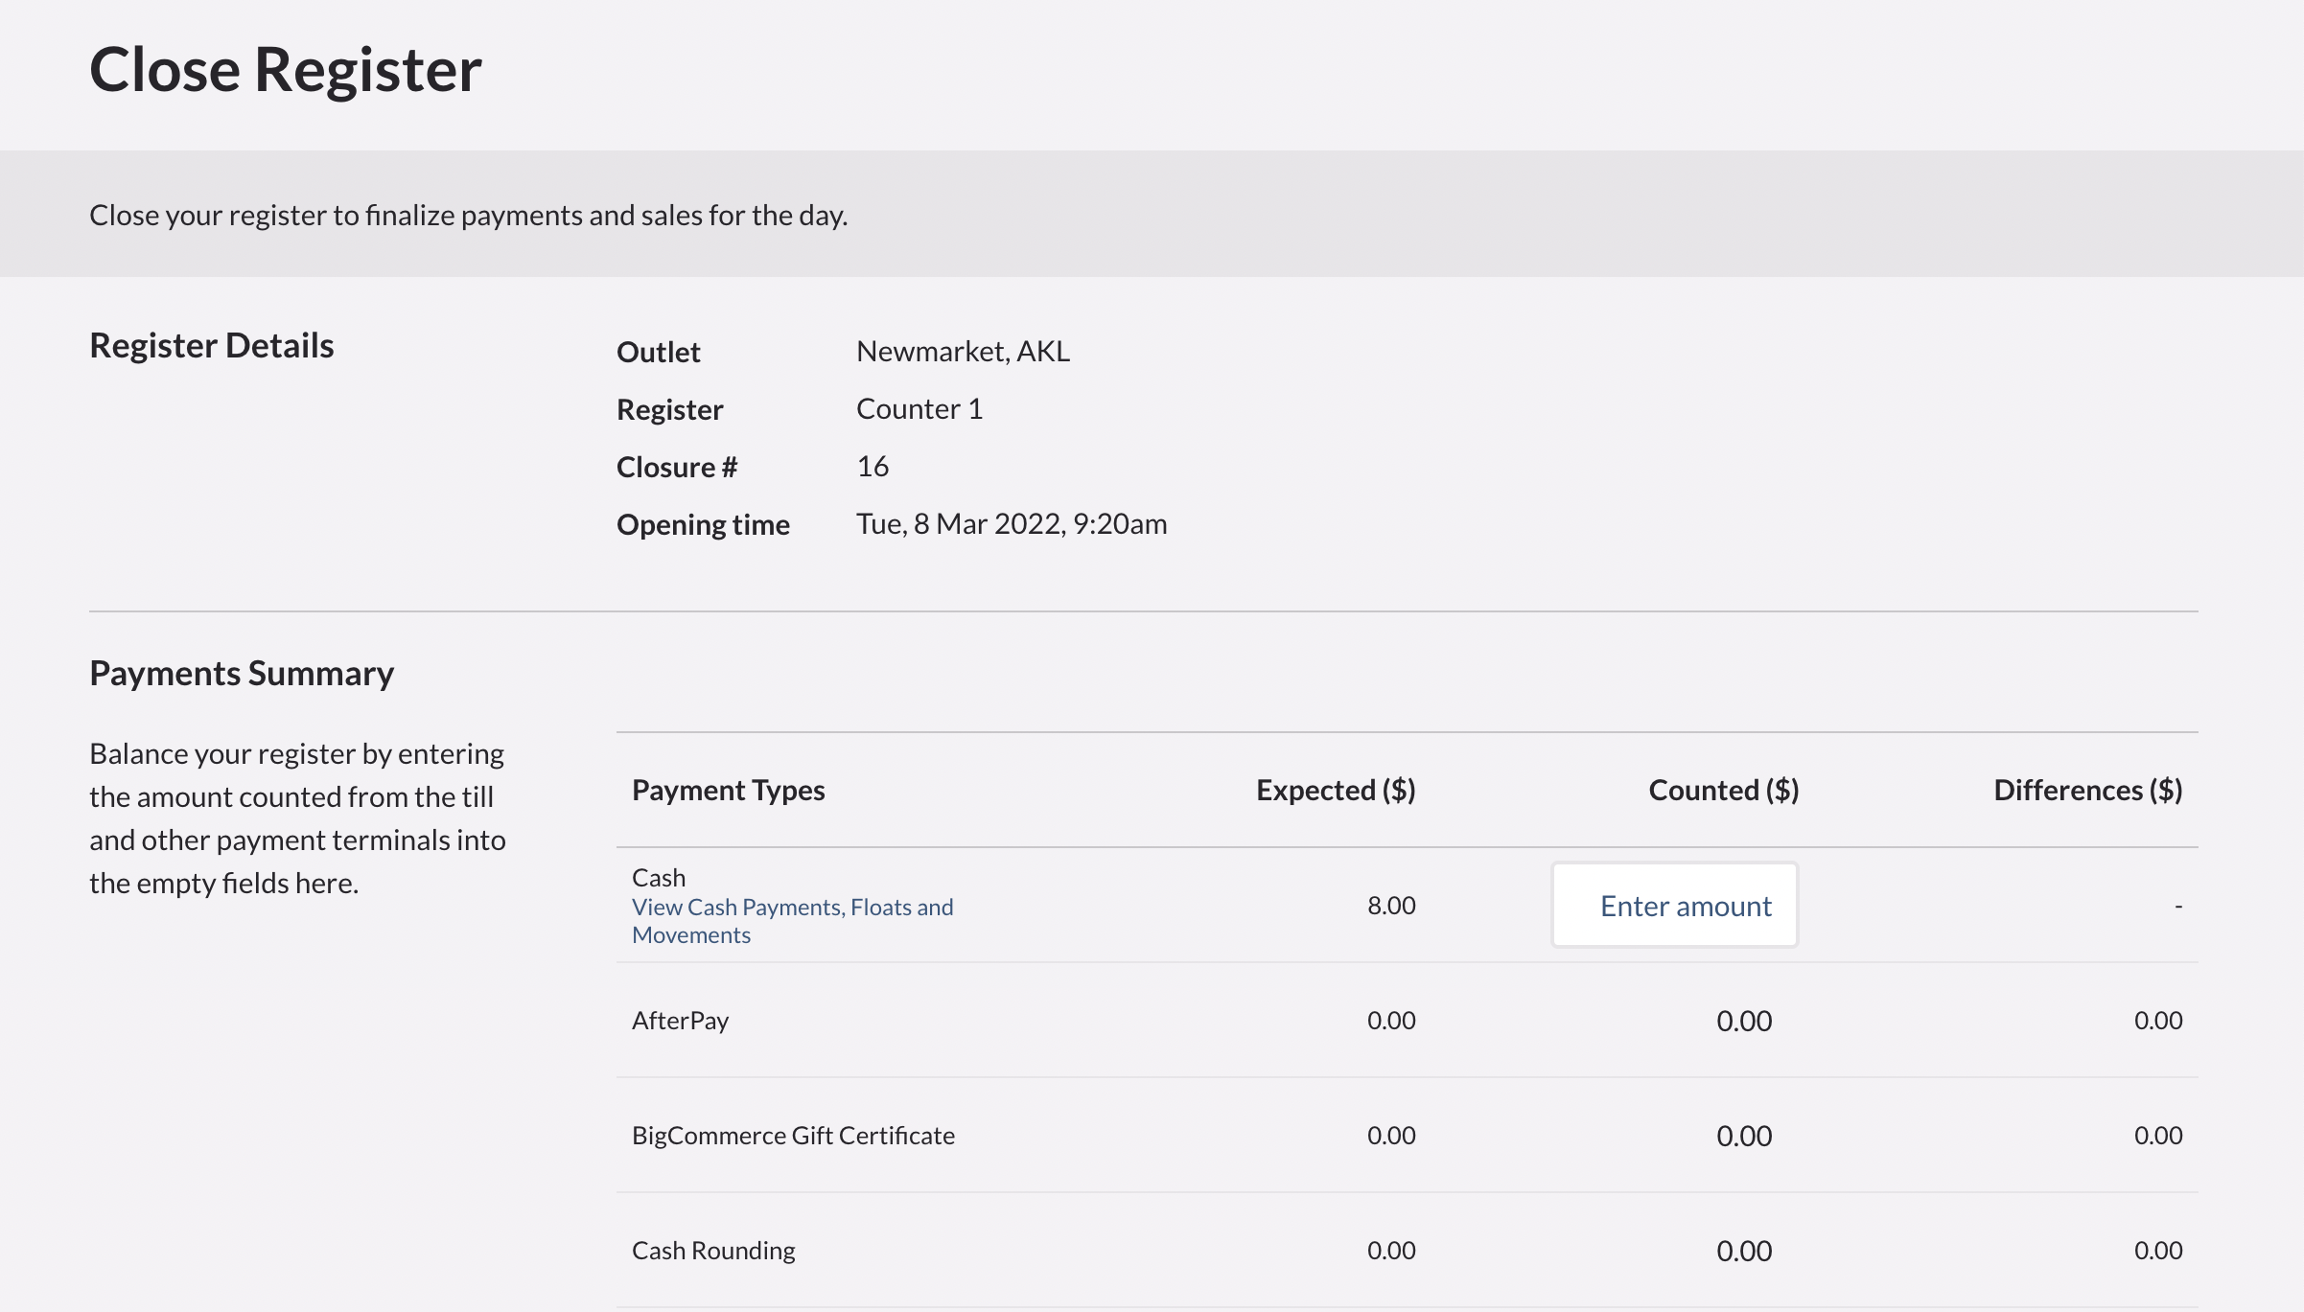Click the Expected ($) column header
Viewport: 2304px width, 1312px height.
(x=1336, y=791)
